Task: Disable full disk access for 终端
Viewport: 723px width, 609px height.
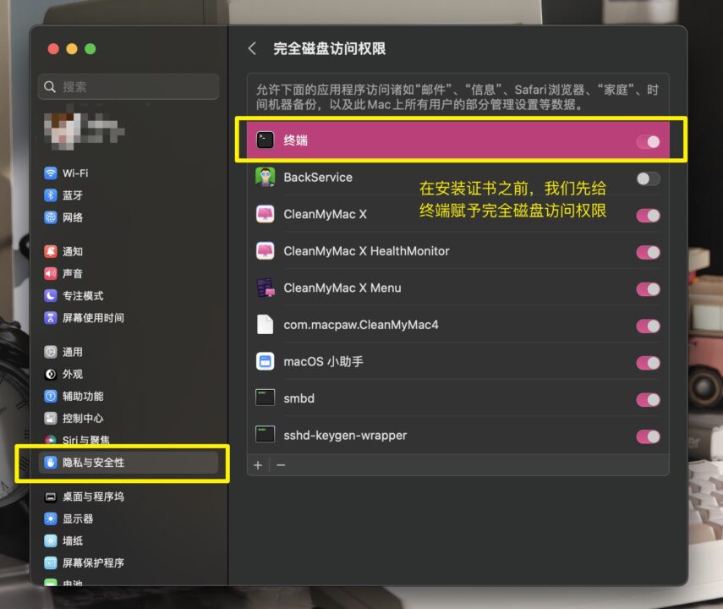Action: click(x=648, y=140)
